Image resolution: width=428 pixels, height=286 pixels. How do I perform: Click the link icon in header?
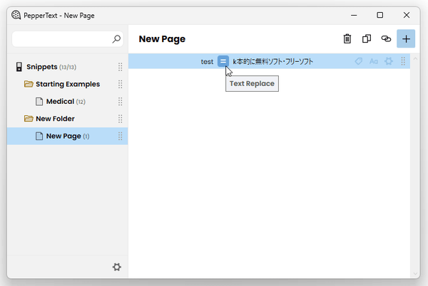[x=386, y=39]
